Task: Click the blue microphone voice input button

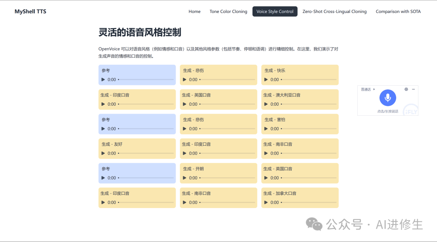Action: tap(388, 98)
